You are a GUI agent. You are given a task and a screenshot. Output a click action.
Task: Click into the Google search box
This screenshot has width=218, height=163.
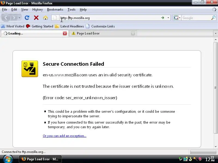pyautogui.click(x=196, y=18)
